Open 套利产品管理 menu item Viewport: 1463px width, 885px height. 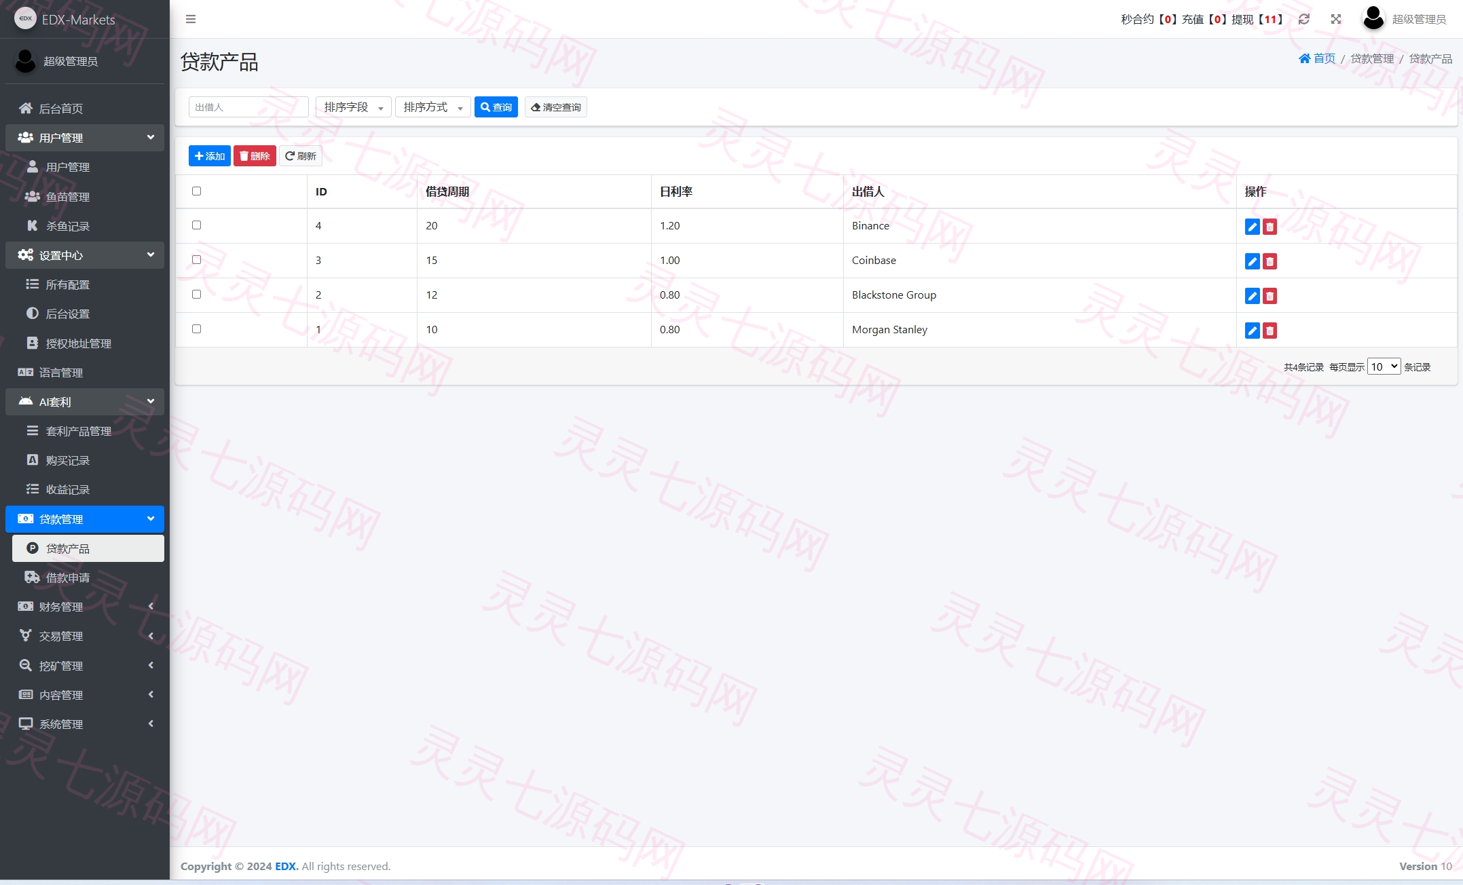[85, 431]
